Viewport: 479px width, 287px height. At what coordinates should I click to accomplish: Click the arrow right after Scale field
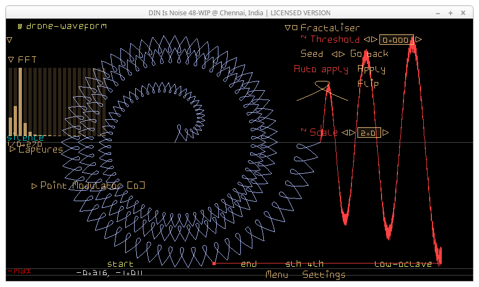(385, 133)
